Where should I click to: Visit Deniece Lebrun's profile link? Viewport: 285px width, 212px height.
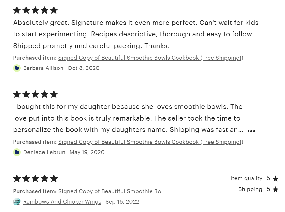pos(44,152)
